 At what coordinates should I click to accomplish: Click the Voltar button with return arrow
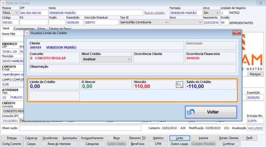pyautogui.click(x=211, y=112)
